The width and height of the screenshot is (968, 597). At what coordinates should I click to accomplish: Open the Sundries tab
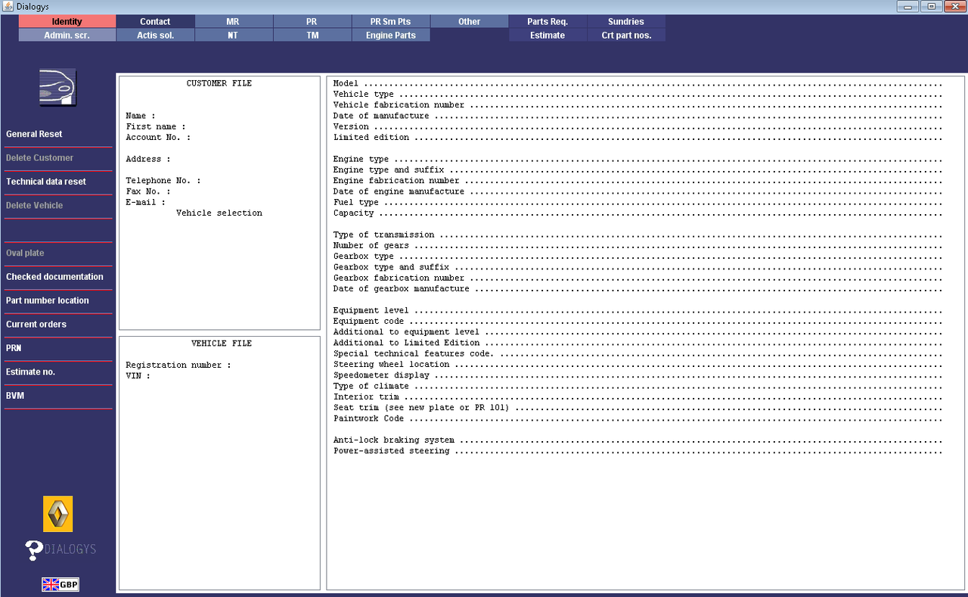(x=626, y=21)
